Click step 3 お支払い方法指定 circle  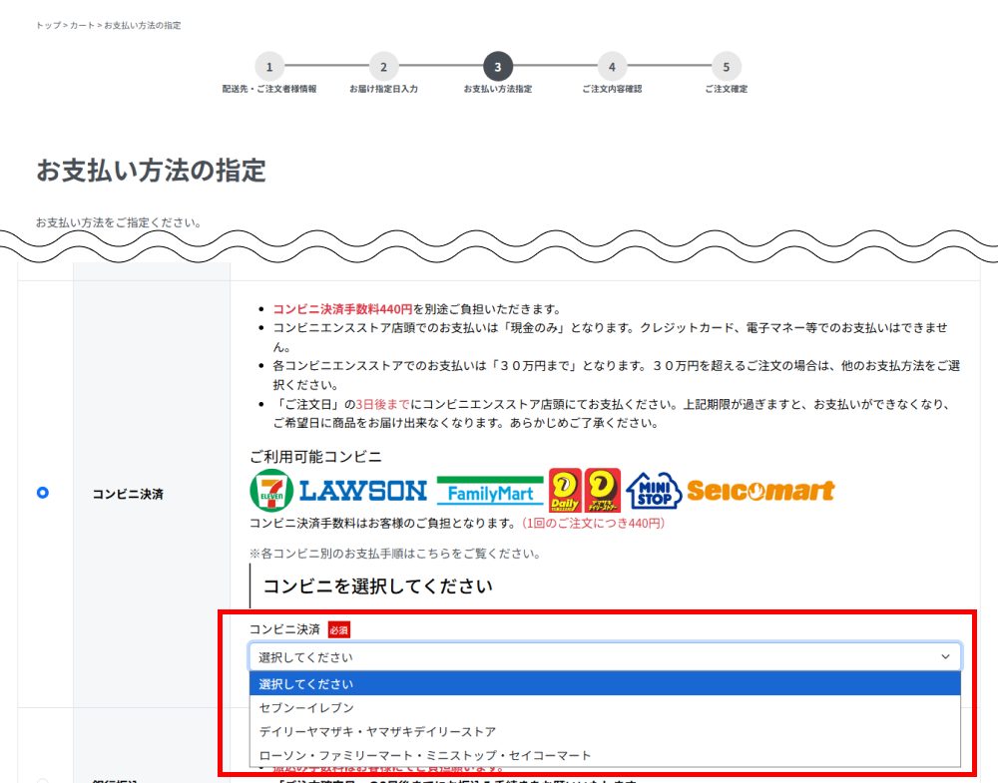498,67
